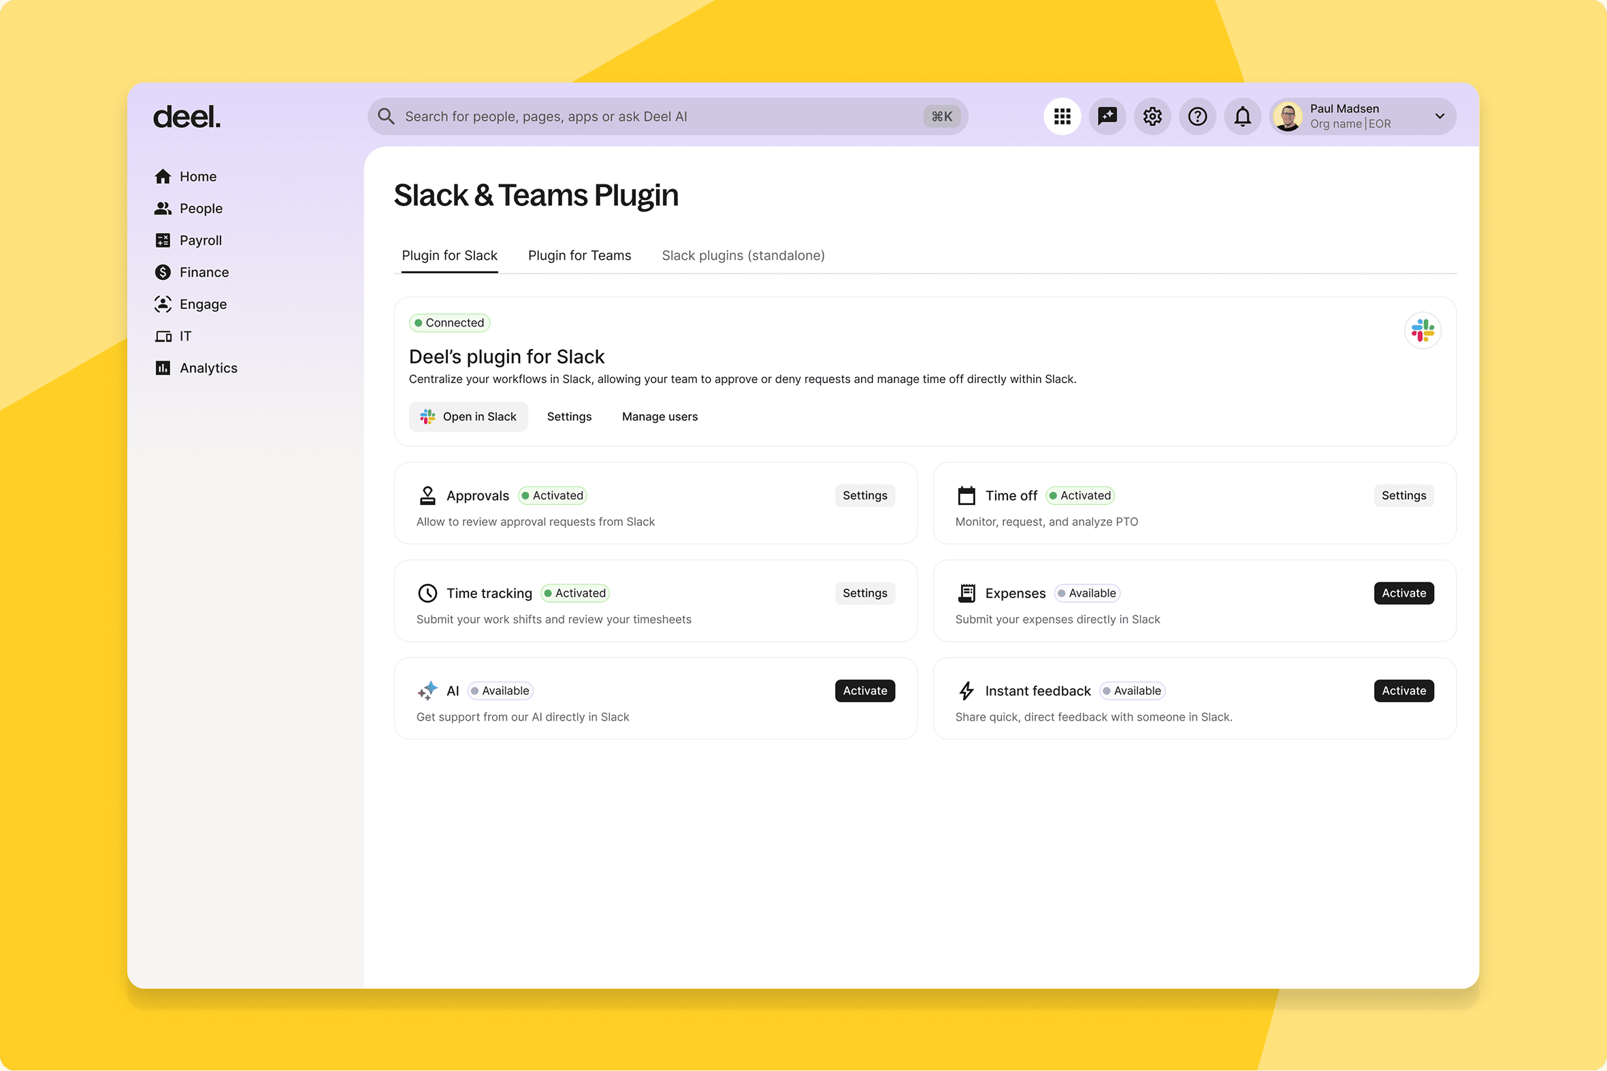Click the Analytics chart icon

point(163,368)
